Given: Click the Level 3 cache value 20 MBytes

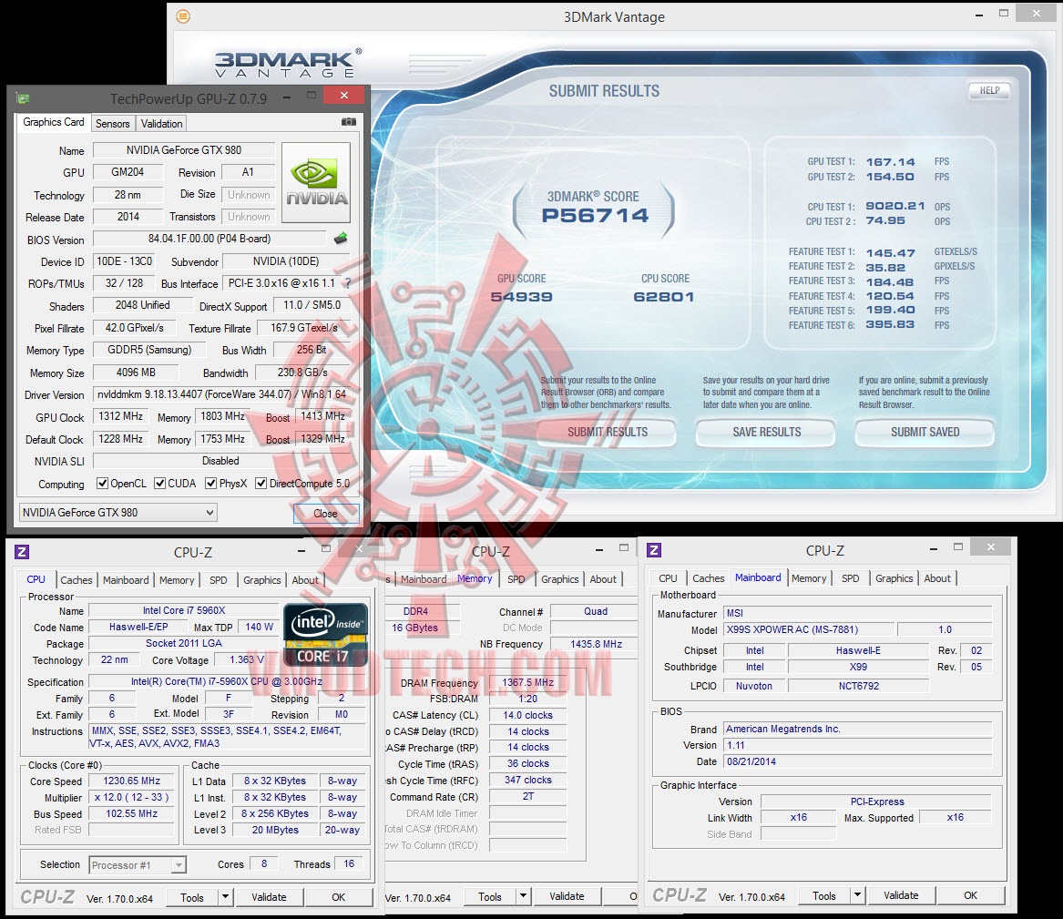Looking at the screenshot, I should click(275, 830).
